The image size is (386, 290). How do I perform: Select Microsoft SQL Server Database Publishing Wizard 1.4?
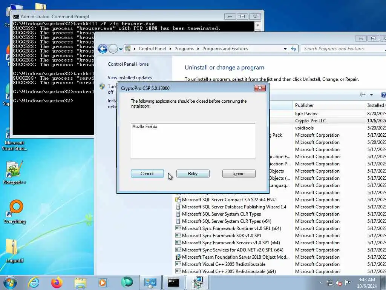(x=234, y=207)
